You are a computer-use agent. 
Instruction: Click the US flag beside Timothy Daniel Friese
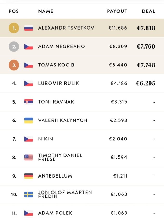point(29,157)
